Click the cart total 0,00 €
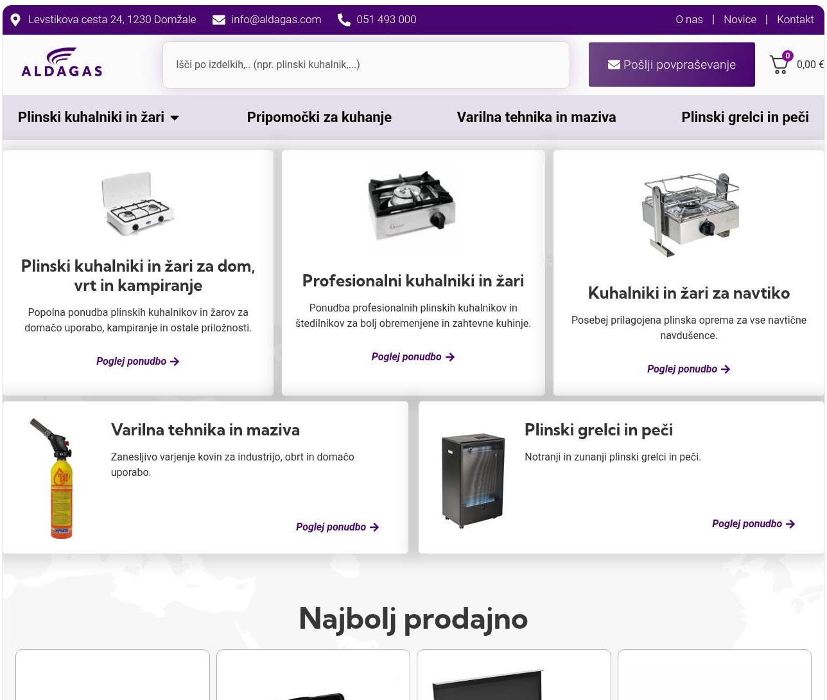Image resolution: width=827 pixels, height=700 pixels. (x=810, y=65)
